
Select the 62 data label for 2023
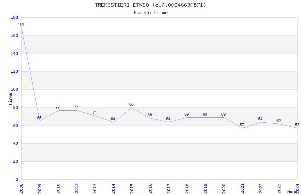[279, 121]
